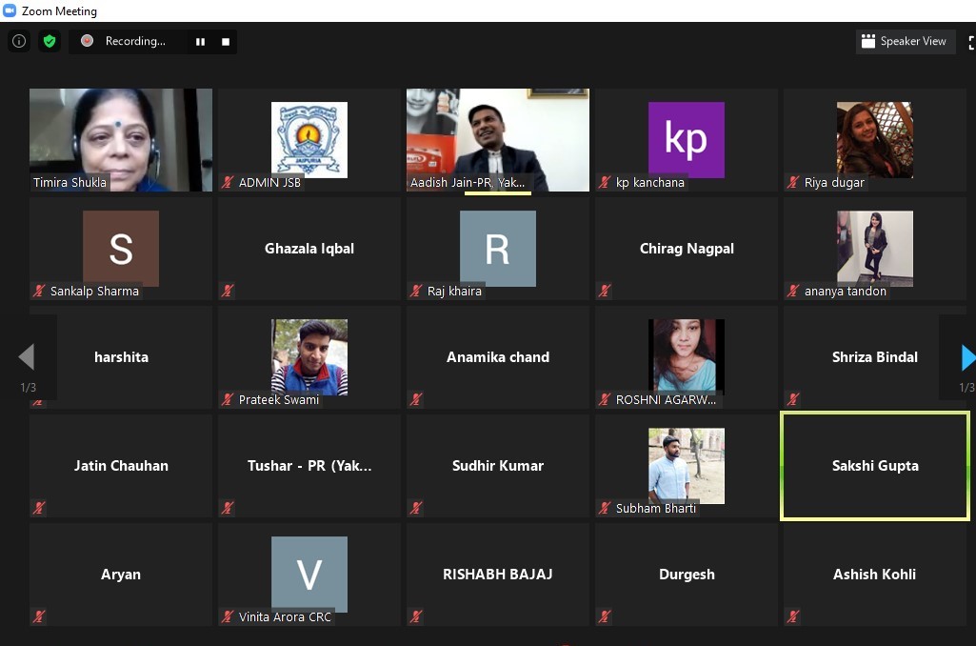Click the fullscreen icon at top right
This screenshot has height=646, width=976.
pos(971,42)
